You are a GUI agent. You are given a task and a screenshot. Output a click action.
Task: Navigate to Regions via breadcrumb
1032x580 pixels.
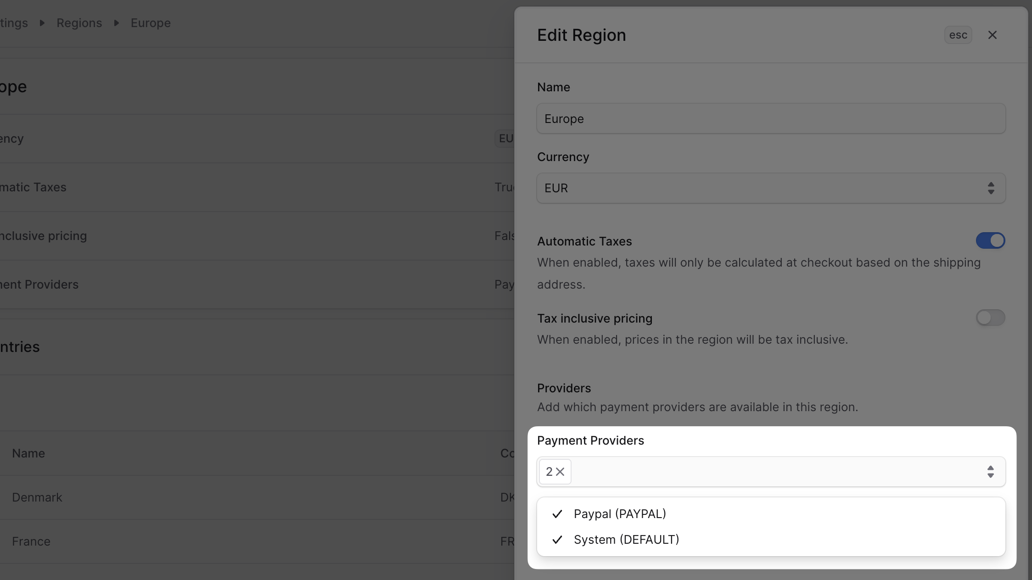pos(79,23)
